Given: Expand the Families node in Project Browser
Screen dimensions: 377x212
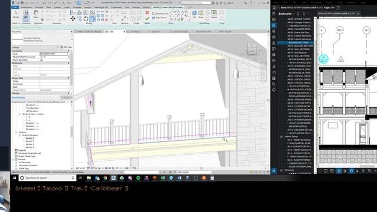Looking at the screenshot, I should pos(13,160).
